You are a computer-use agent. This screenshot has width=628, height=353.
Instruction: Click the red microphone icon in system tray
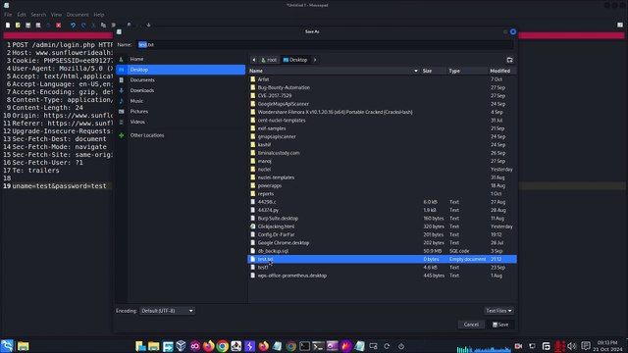coord(559,346)
